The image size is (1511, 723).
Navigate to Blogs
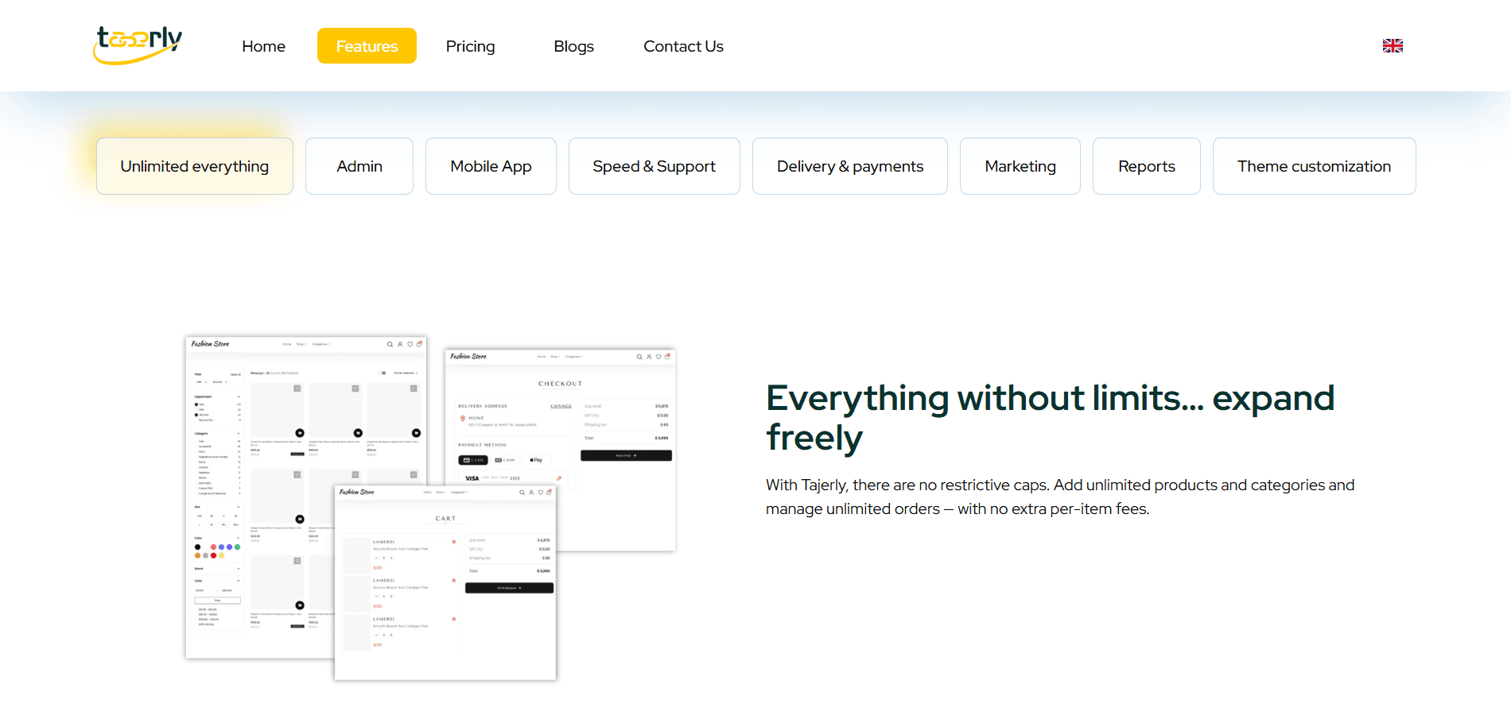(573, 46)
